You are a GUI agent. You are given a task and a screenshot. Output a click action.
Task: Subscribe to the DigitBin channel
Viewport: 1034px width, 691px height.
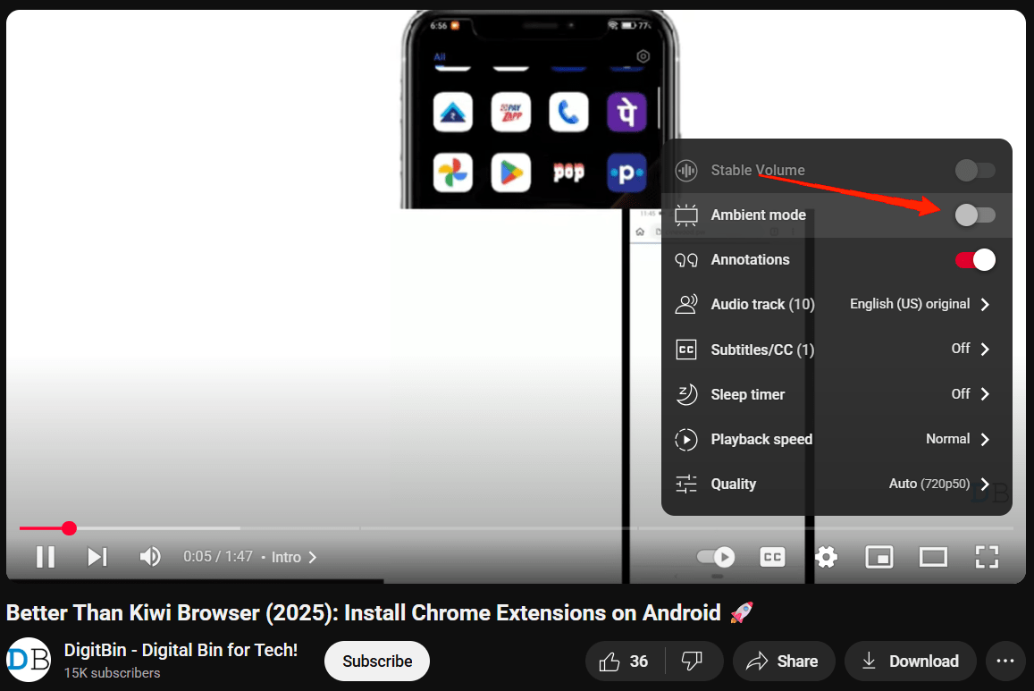point(377,662)
